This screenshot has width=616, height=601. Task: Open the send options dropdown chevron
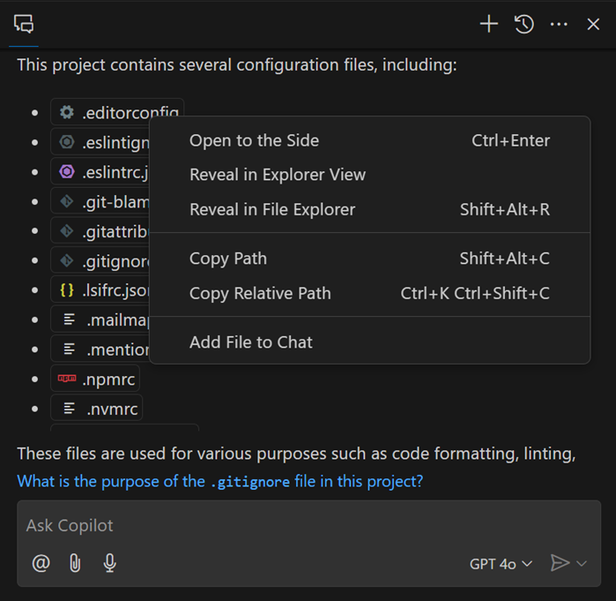click(582, 563)
